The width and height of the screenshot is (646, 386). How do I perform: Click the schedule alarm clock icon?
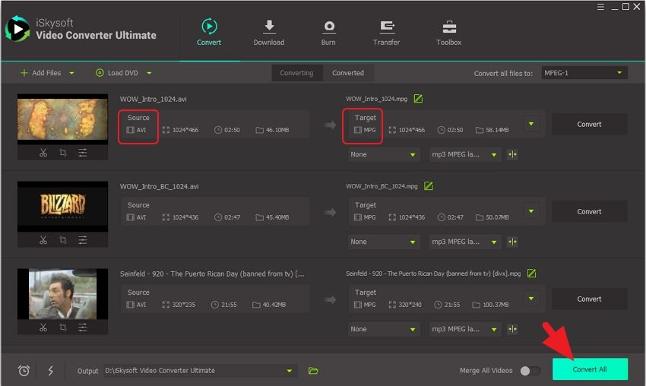tap(24, 371)
